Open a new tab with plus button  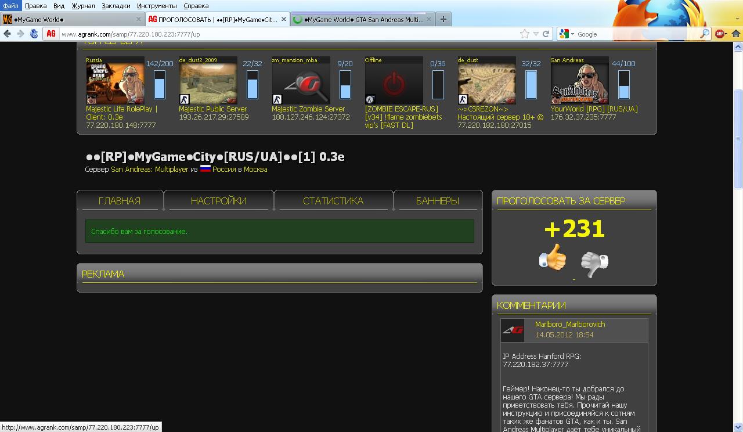[443, 19]
